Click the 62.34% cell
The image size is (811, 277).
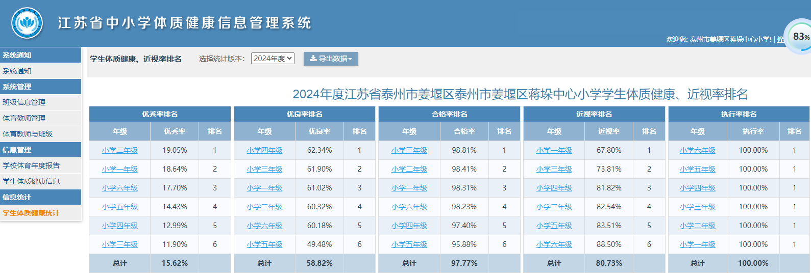pyautogui.click(x=320, y=150)
